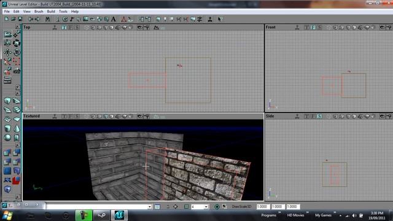
Task: Select the Camera Movement mode tool
Action: coord(7,34)
